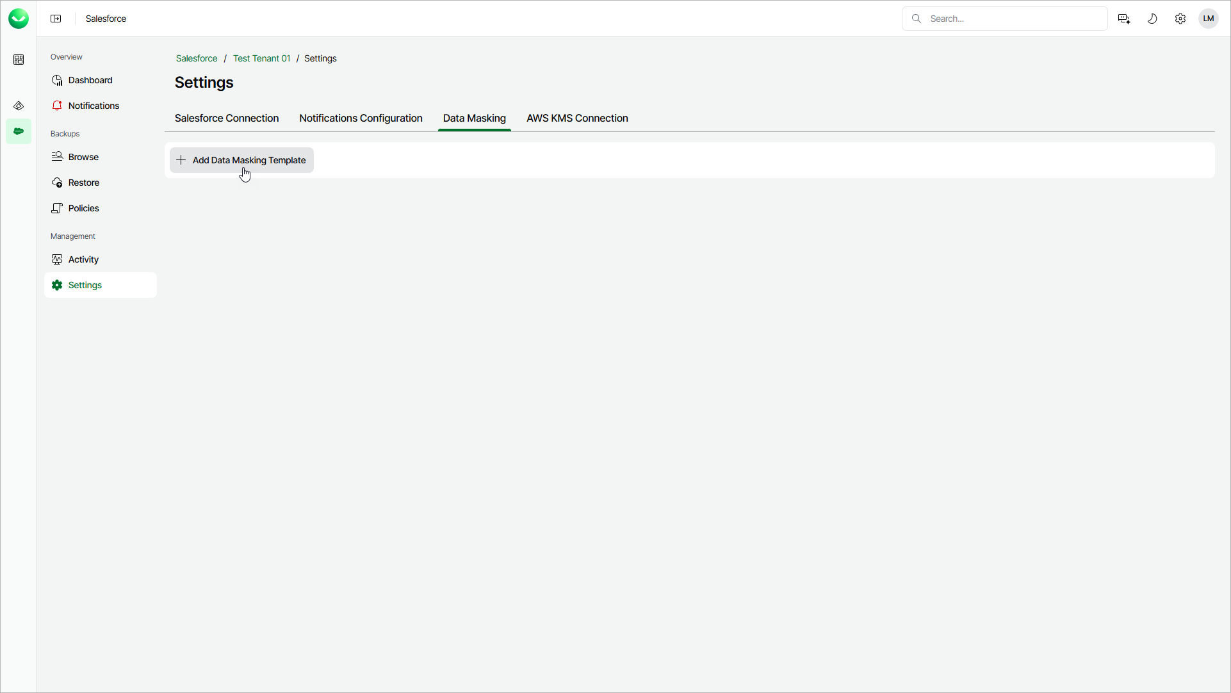The width and height of the screenshot is (1231, 693).
Task: Click the diamond layers icon in left rail
Action: click(x=19, y=106)
